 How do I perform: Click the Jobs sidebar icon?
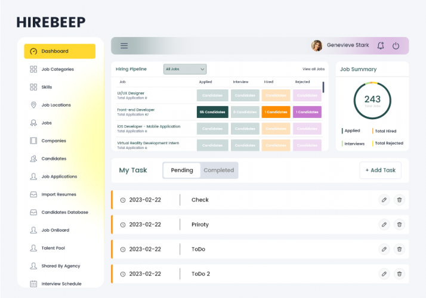point(33,123)
